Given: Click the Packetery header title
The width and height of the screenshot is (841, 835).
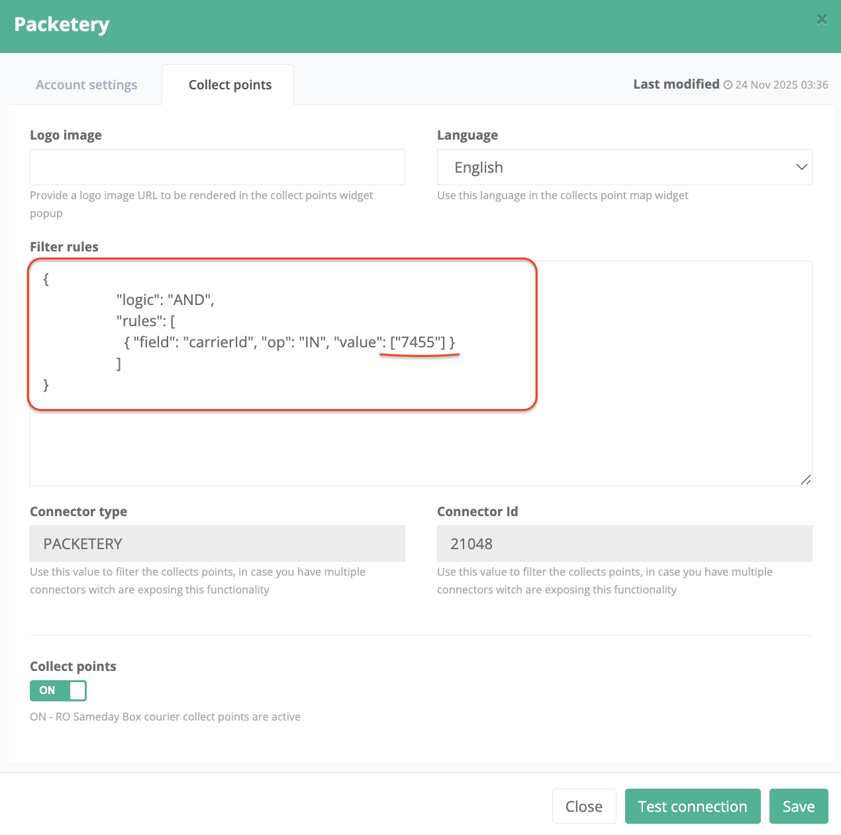Looking at the screenshot, I should (x=62, y=24).
